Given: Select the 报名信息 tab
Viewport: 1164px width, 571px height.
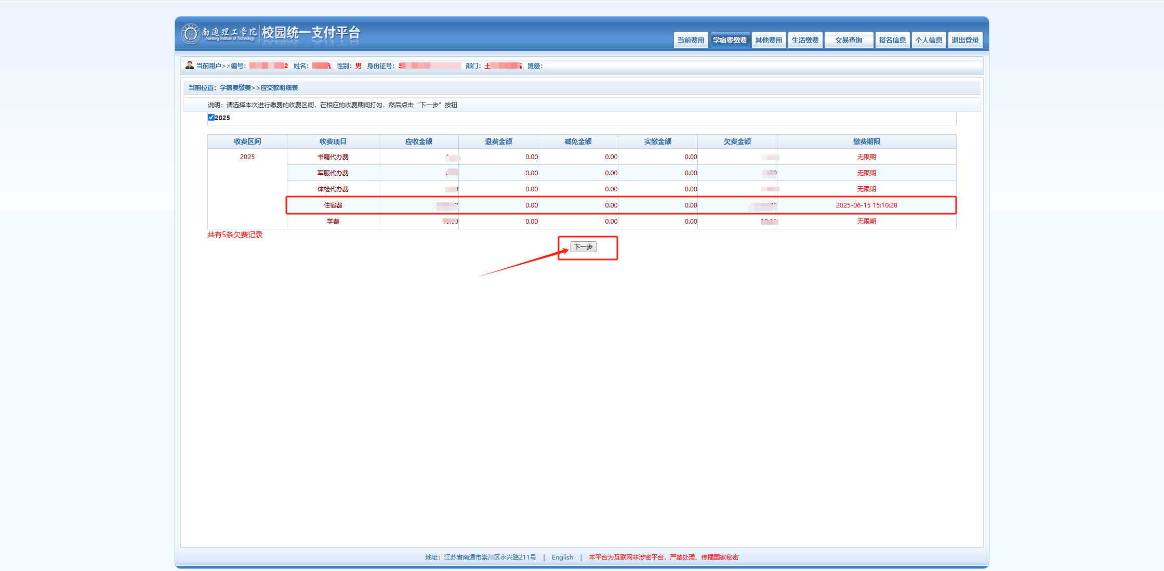Looking at the screenshot, I should pos(892,40).
